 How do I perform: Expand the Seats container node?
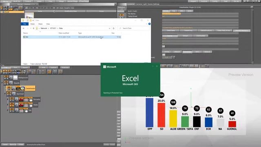(x=8, y=105)
